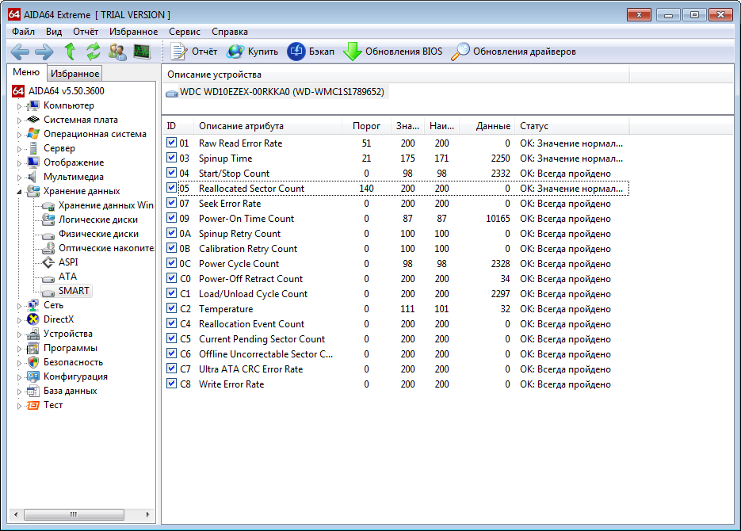Toggle the Reallocated Sector Count checkbox
Screen dimensions: 741x531
(171, 188)
